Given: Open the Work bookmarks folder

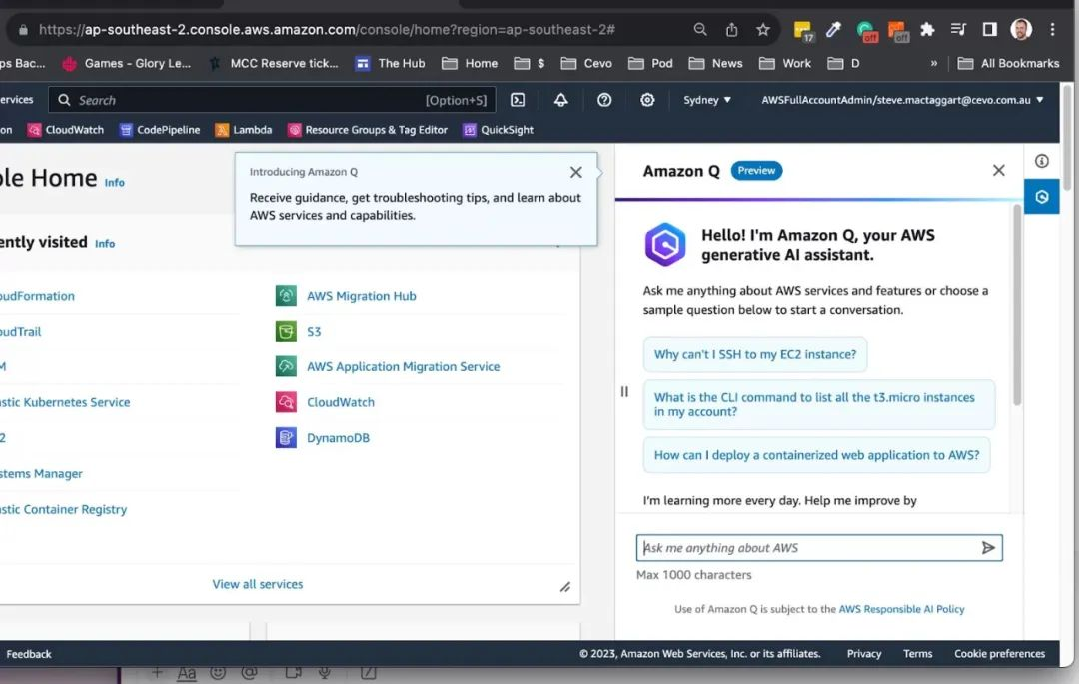Looking at the screenshot, I should click(785, 63).
